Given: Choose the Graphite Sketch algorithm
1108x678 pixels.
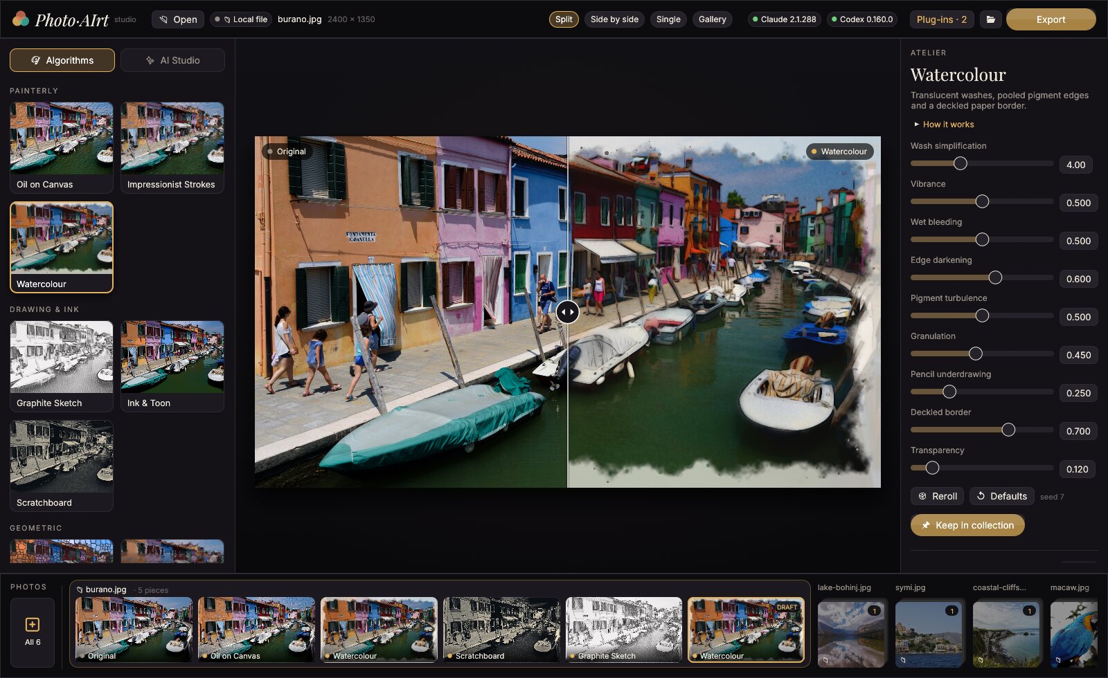Looking at the screenshot, I should 62,366.
